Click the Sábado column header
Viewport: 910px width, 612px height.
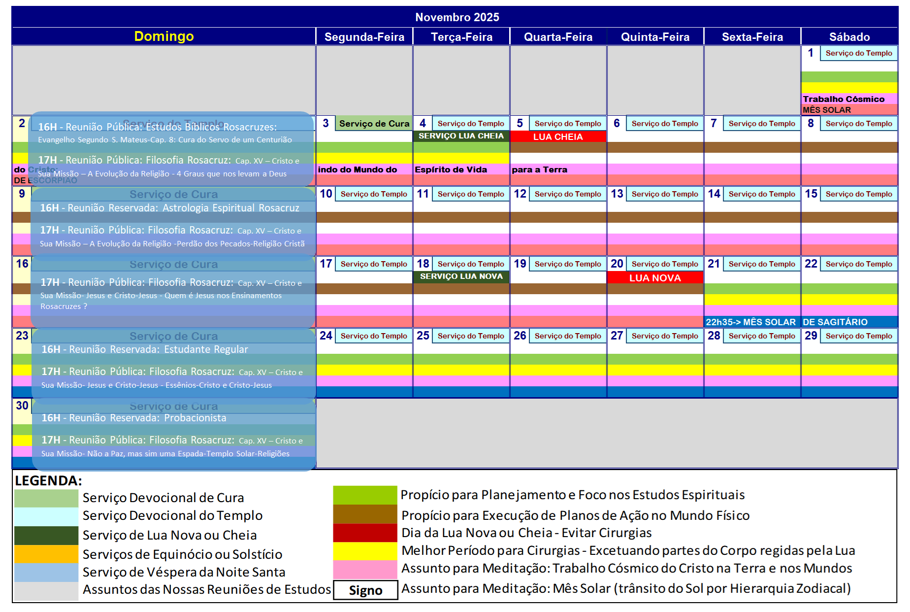click(850, 35)
